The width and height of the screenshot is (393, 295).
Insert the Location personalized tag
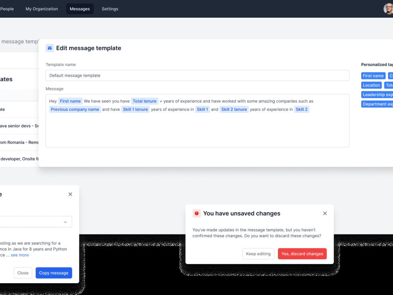click(x=371, y=85)
